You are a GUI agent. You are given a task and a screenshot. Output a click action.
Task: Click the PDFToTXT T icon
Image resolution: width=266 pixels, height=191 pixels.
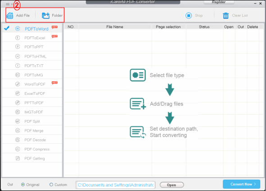[18, 66]
